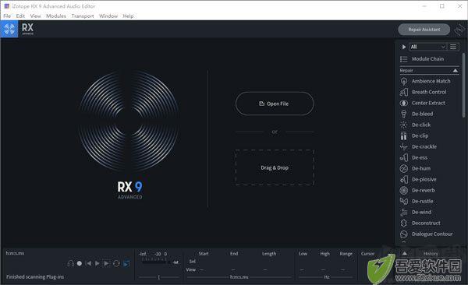Click the Module Chain list icon
This screenshot has height=285, width=468.
click(403, 59)
